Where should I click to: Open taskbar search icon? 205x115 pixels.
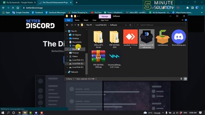[x=8, y=113]
